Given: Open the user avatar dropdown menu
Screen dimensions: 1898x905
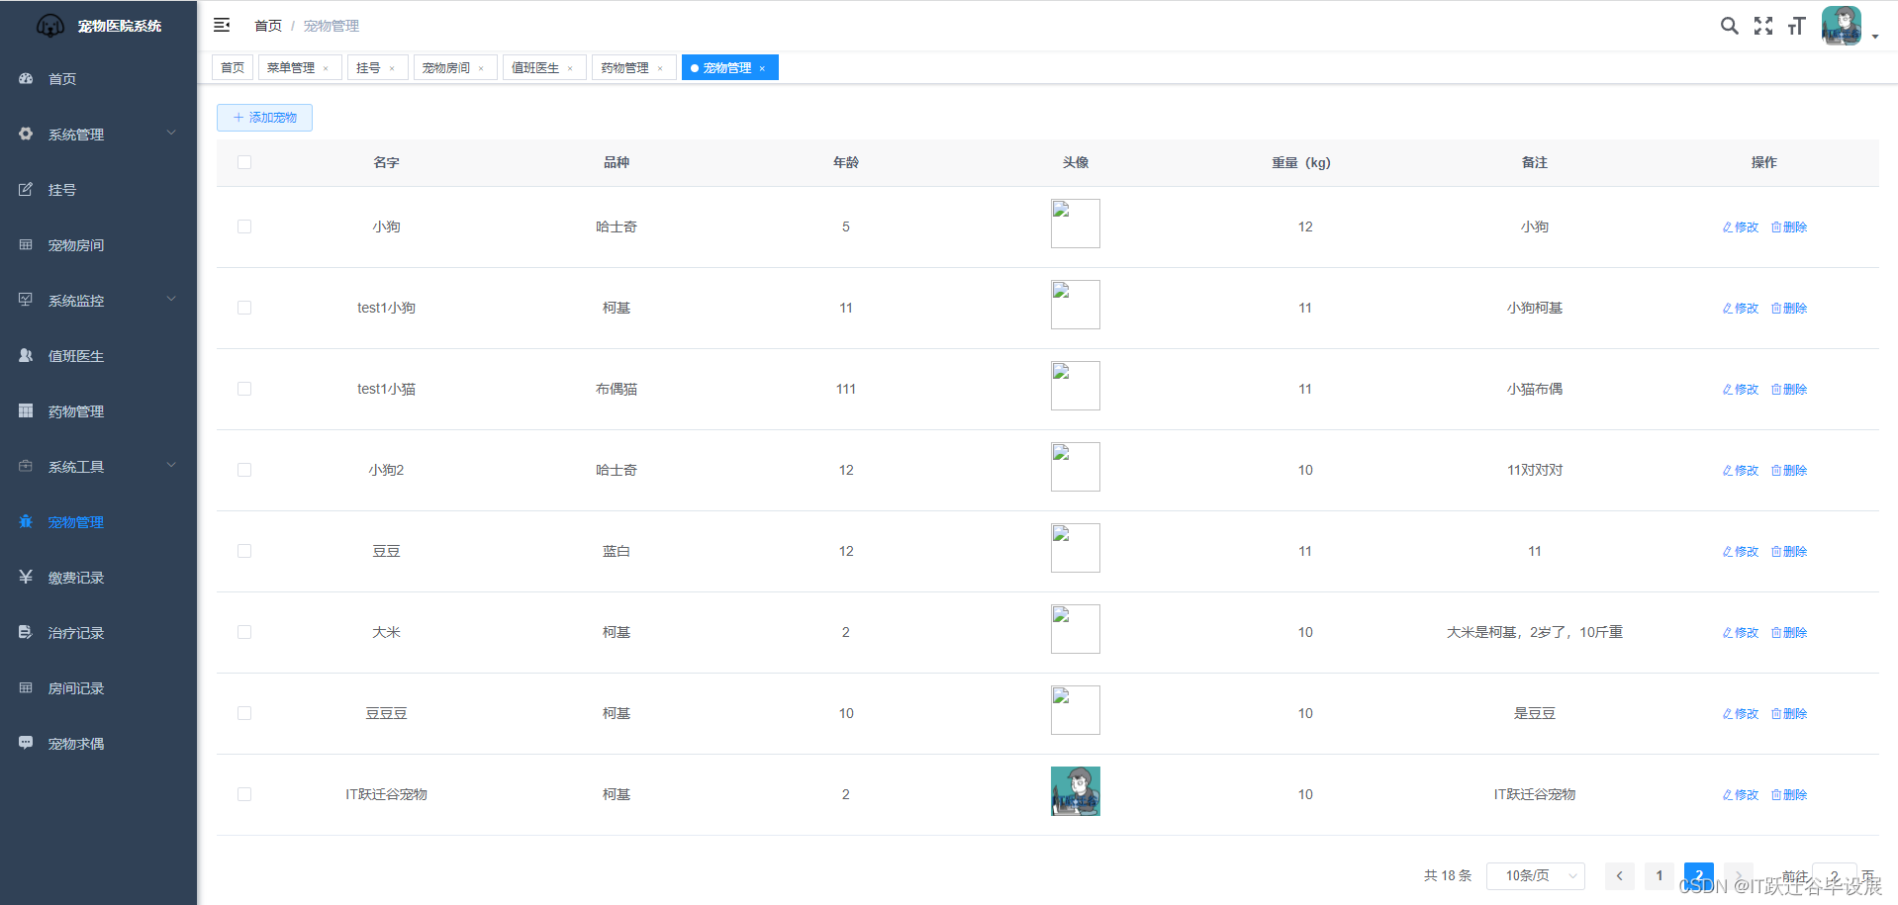Looking at the screenshot, I should point(1849,27).
